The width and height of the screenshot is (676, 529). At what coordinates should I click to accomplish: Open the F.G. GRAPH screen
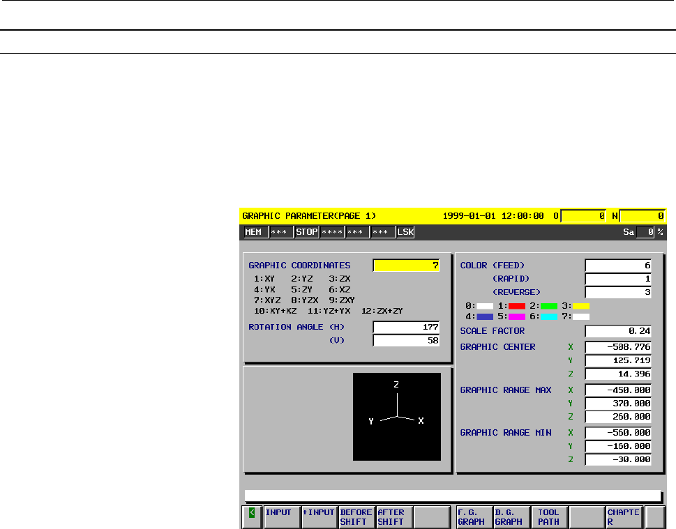point(474,516)
